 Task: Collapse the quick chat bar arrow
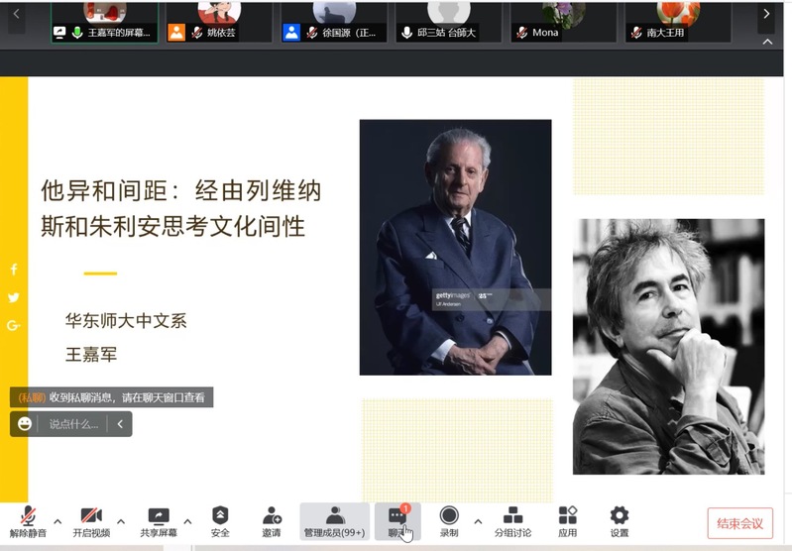[x=119, y=424]
